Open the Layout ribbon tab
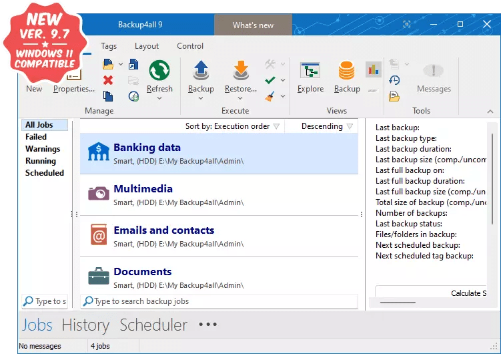Screen dimensions: 501x354 (x=147, y=46)
